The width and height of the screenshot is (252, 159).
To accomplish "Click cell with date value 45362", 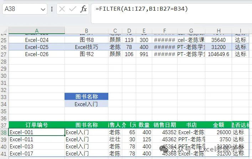I will click(165, 139).
